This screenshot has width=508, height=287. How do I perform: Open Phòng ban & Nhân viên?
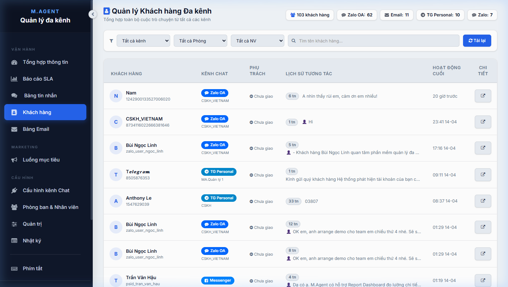(45, 207)
